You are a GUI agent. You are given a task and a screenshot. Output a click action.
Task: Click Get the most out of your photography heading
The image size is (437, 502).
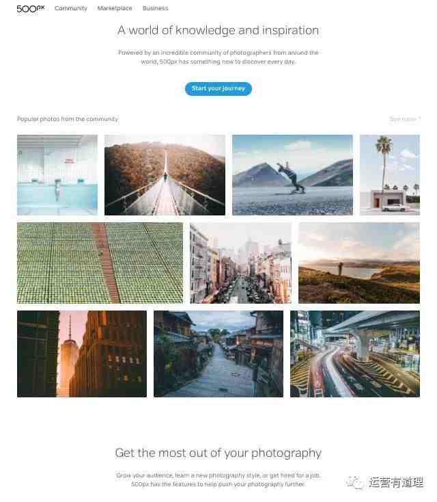pyautogui.click(x=218, y=453)
